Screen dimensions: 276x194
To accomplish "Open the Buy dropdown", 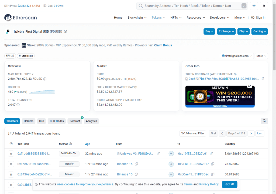I will (x=209, y=31).
